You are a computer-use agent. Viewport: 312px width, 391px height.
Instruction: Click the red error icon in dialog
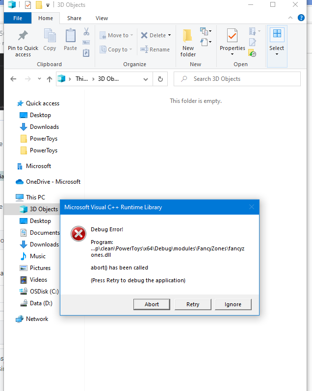(78, 234)
